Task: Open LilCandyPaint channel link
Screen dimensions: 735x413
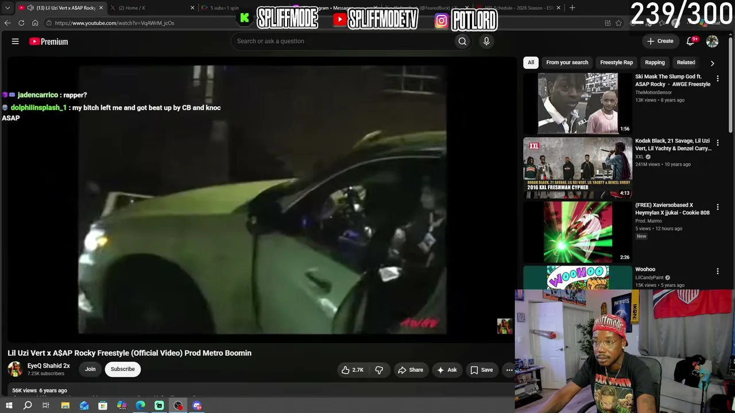Action: tap(649, 278)
